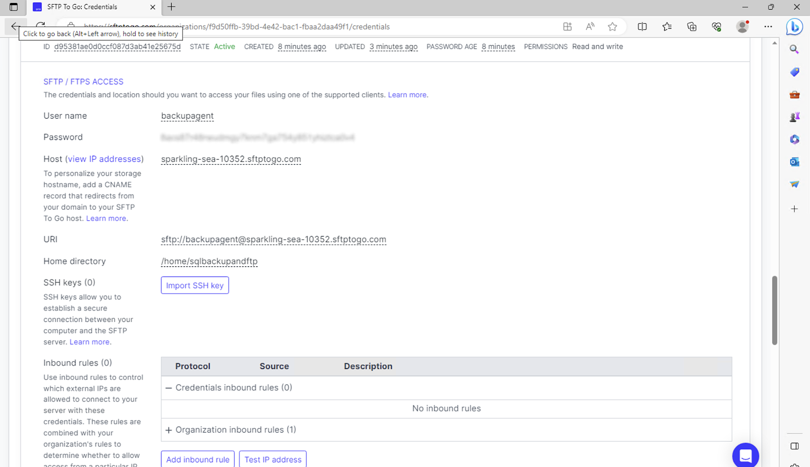The height and width of the screenshot is (467, 810).
Task: Add this page to favorites with the star
Action: (x=613, y=27)
